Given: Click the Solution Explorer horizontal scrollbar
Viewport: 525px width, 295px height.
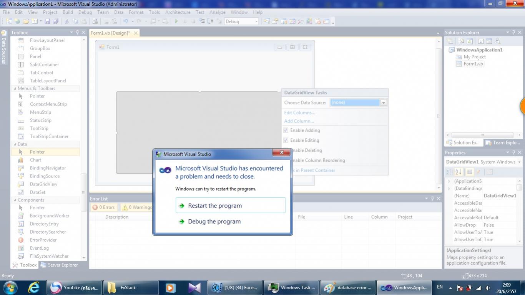Looking at the screenshot, I should (482, 135).
